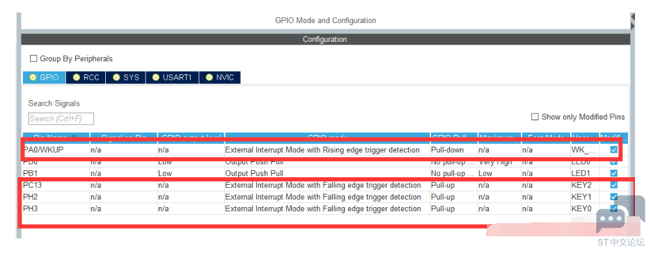Click the Configuration header bar
The image size is (651, 253).
[x=326, y=40]
